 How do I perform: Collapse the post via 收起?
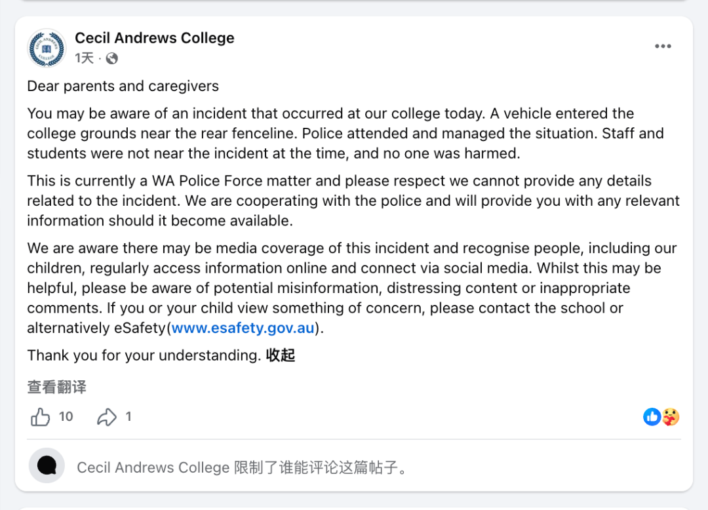[281, 355]
